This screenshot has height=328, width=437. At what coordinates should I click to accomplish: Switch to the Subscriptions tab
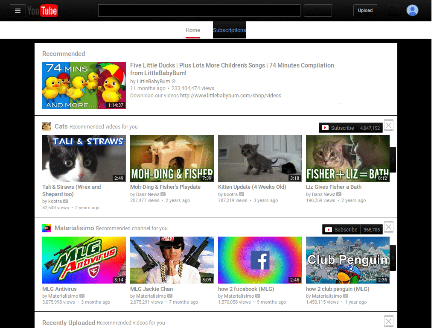pyautogui.click(x=229, y=30)
